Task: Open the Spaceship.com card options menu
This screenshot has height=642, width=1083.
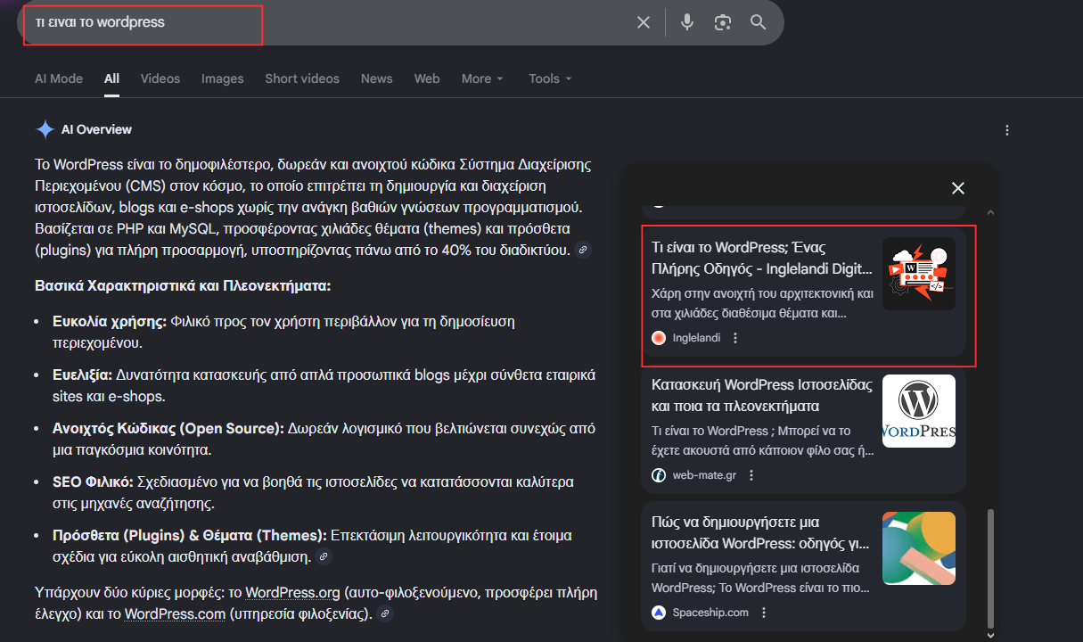Action: pyautogui.click(x=763, y=612)
